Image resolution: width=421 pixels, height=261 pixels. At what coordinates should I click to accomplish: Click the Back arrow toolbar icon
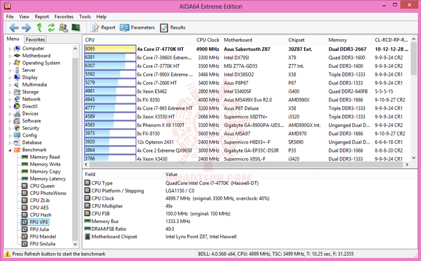(13, 27)
